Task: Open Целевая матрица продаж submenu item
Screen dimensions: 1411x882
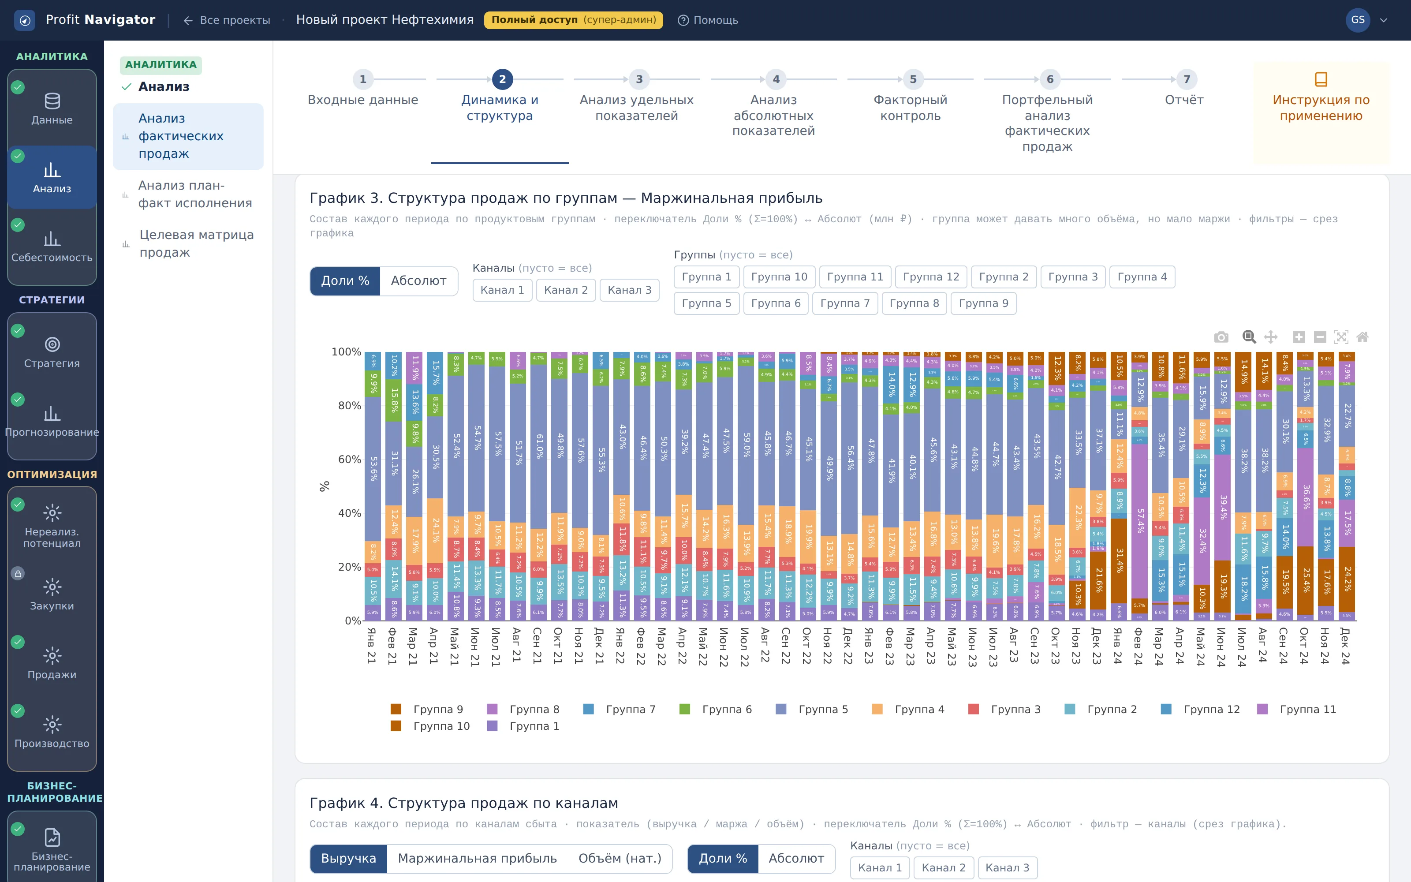Action: [x=188, y=244]
